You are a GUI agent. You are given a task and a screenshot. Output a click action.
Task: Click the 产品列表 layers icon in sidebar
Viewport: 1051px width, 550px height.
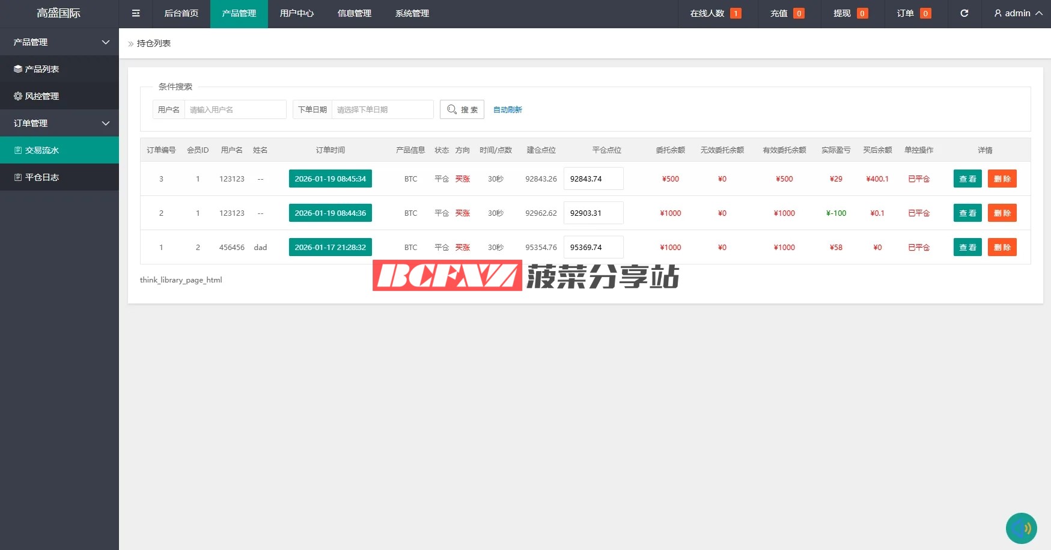18,69
